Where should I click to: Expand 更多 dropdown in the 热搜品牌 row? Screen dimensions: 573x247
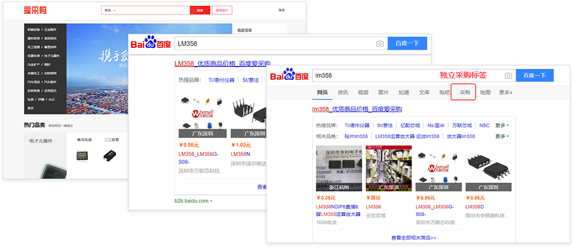[x=502, y=125]
